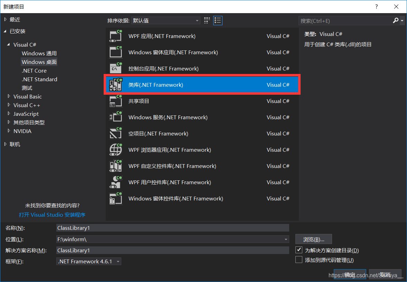Screen dimensions: 407x282
Task: Switch to medium icons list view
Action: point(218,20)
